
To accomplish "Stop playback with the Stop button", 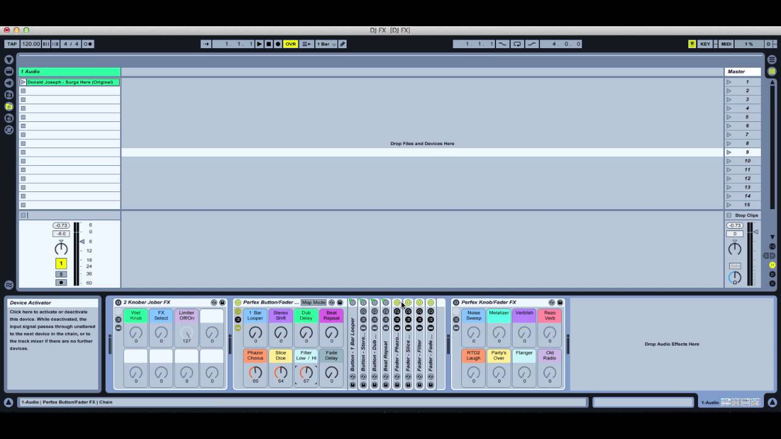I will pos(268,44).
